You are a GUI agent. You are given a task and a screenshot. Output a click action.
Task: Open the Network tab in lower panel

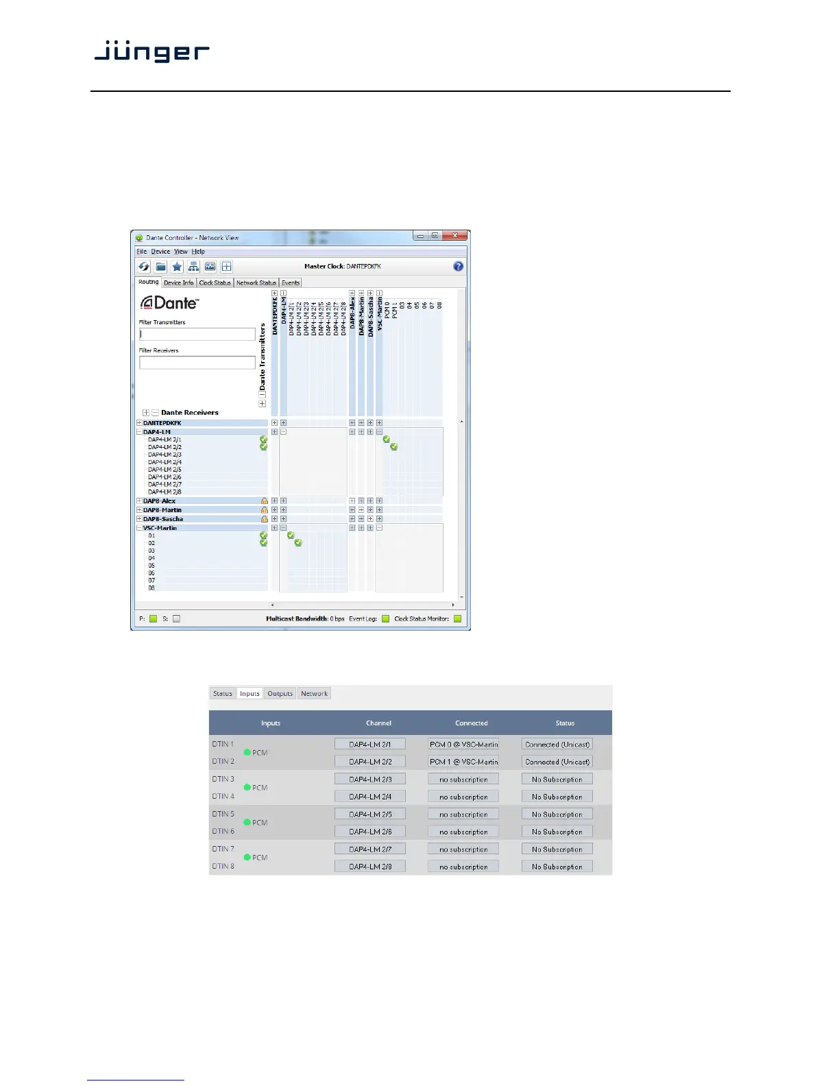315,693
